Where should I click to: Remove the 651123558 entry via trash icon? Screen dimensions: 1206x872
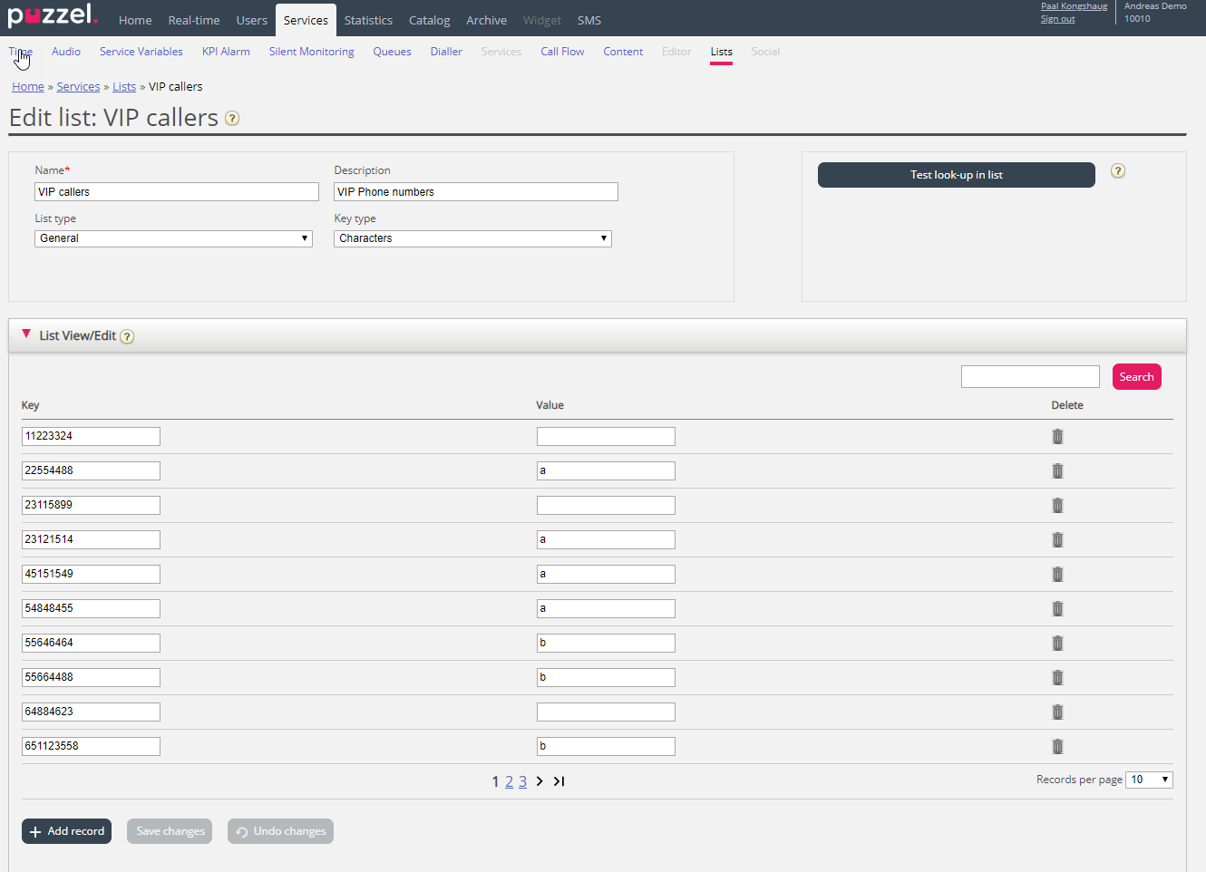coord(1057,747)
